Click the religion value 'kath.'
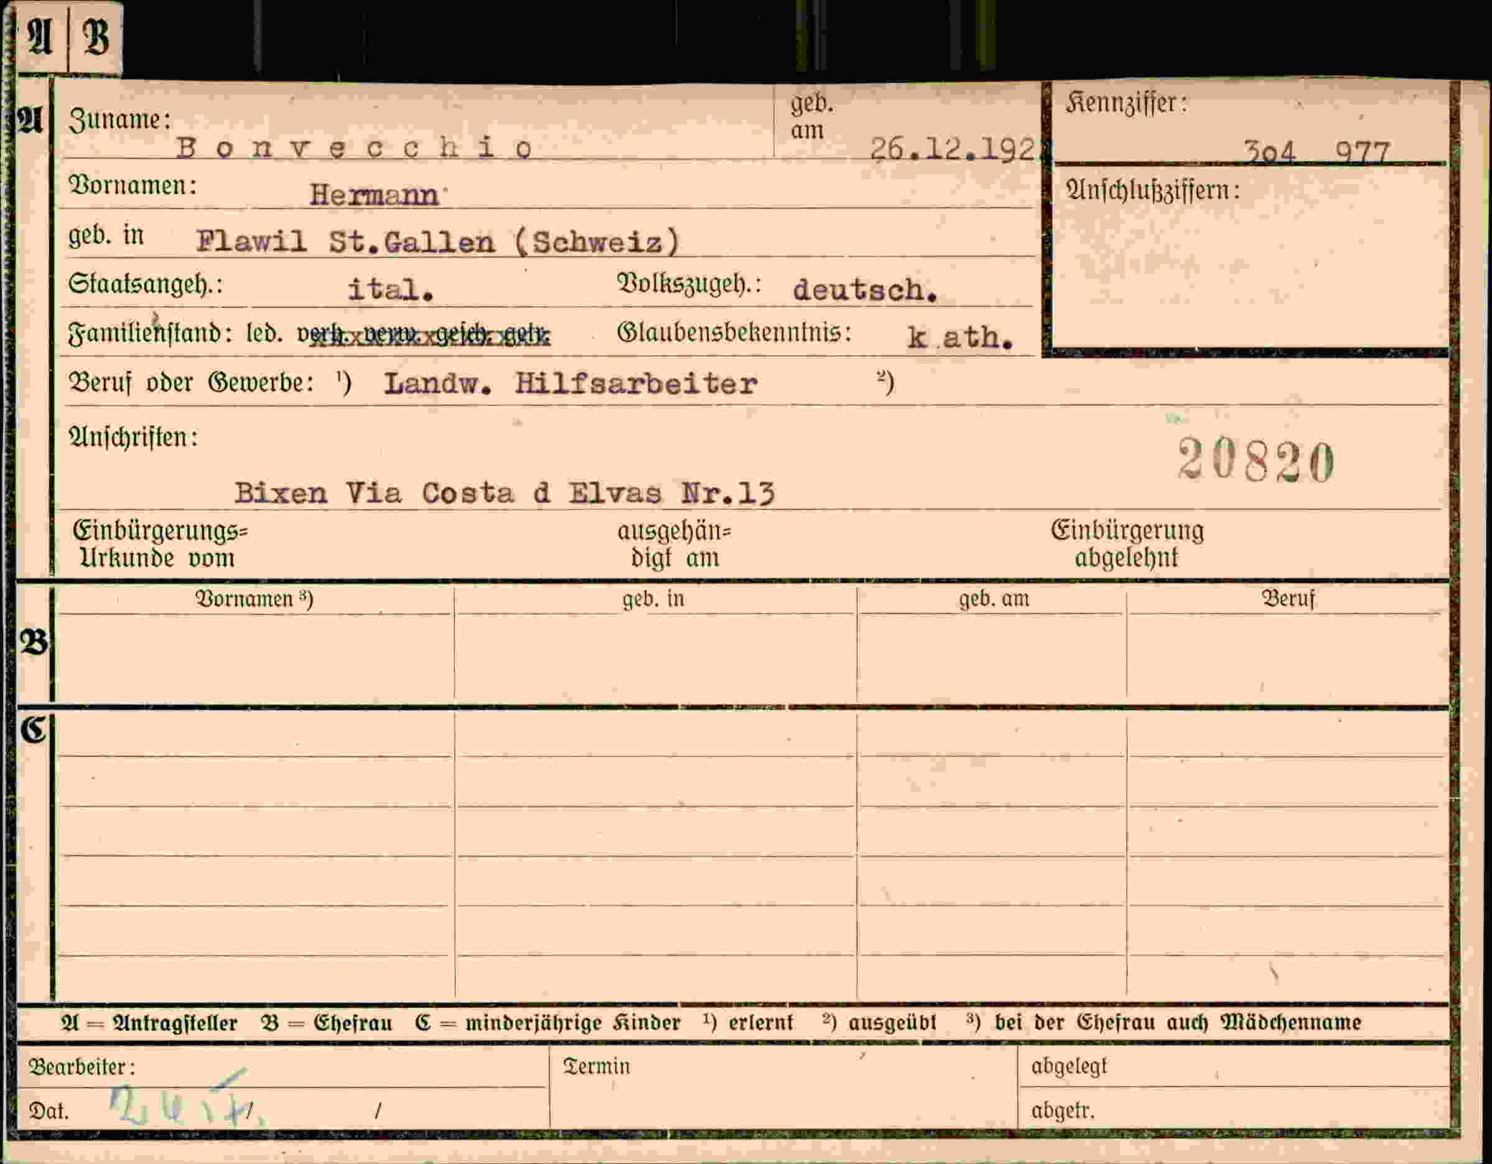The image size is (1492, 1164). tap(959, 337)
